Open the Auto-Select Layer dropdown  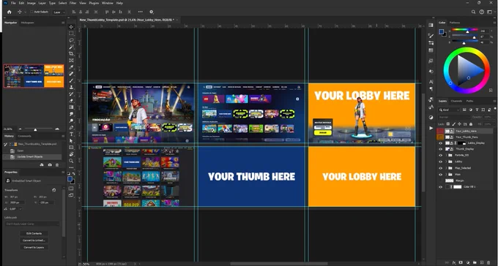[59, 12]
